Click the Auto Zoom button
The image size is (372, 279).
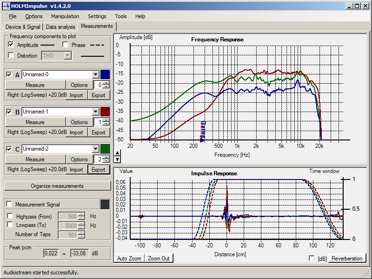coord(129,259)
